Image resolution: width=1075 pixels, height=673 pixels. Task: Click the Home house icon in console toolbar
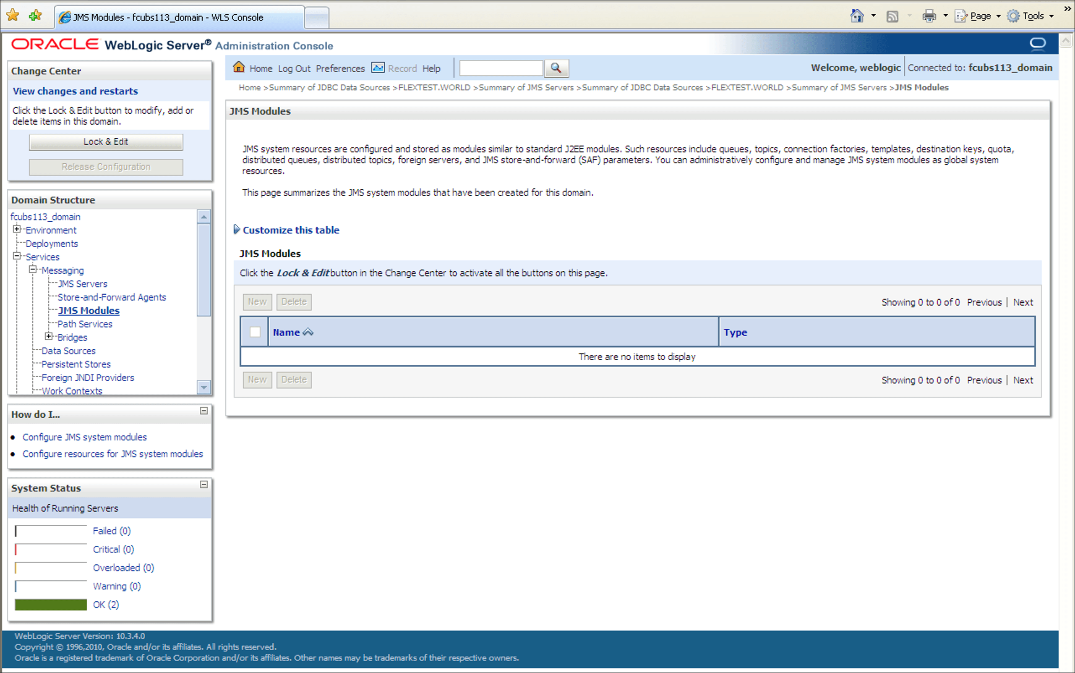[239, 67]
